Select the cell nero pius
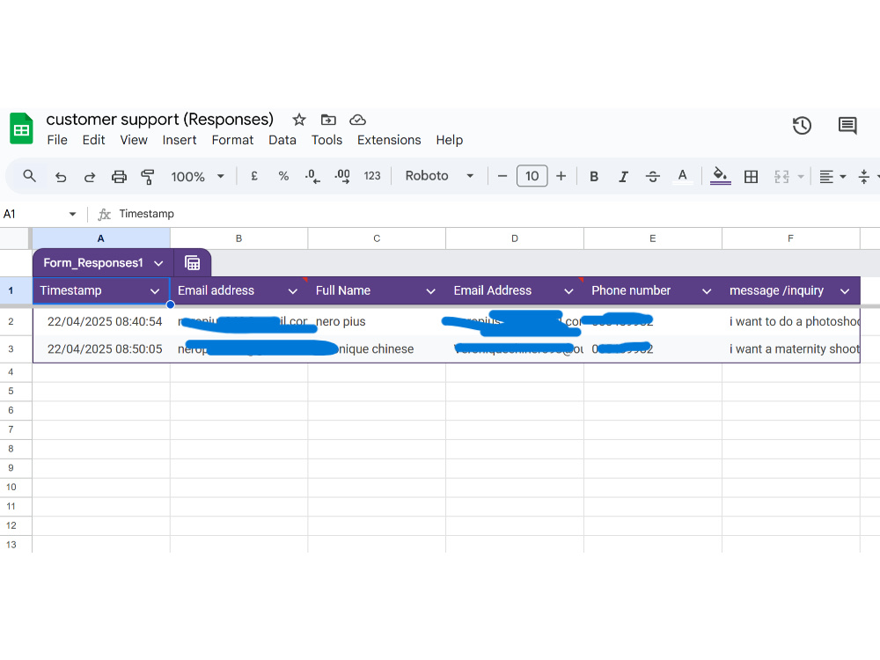The width and height of the screenshot is (880, 660). (x=377, y=321)
